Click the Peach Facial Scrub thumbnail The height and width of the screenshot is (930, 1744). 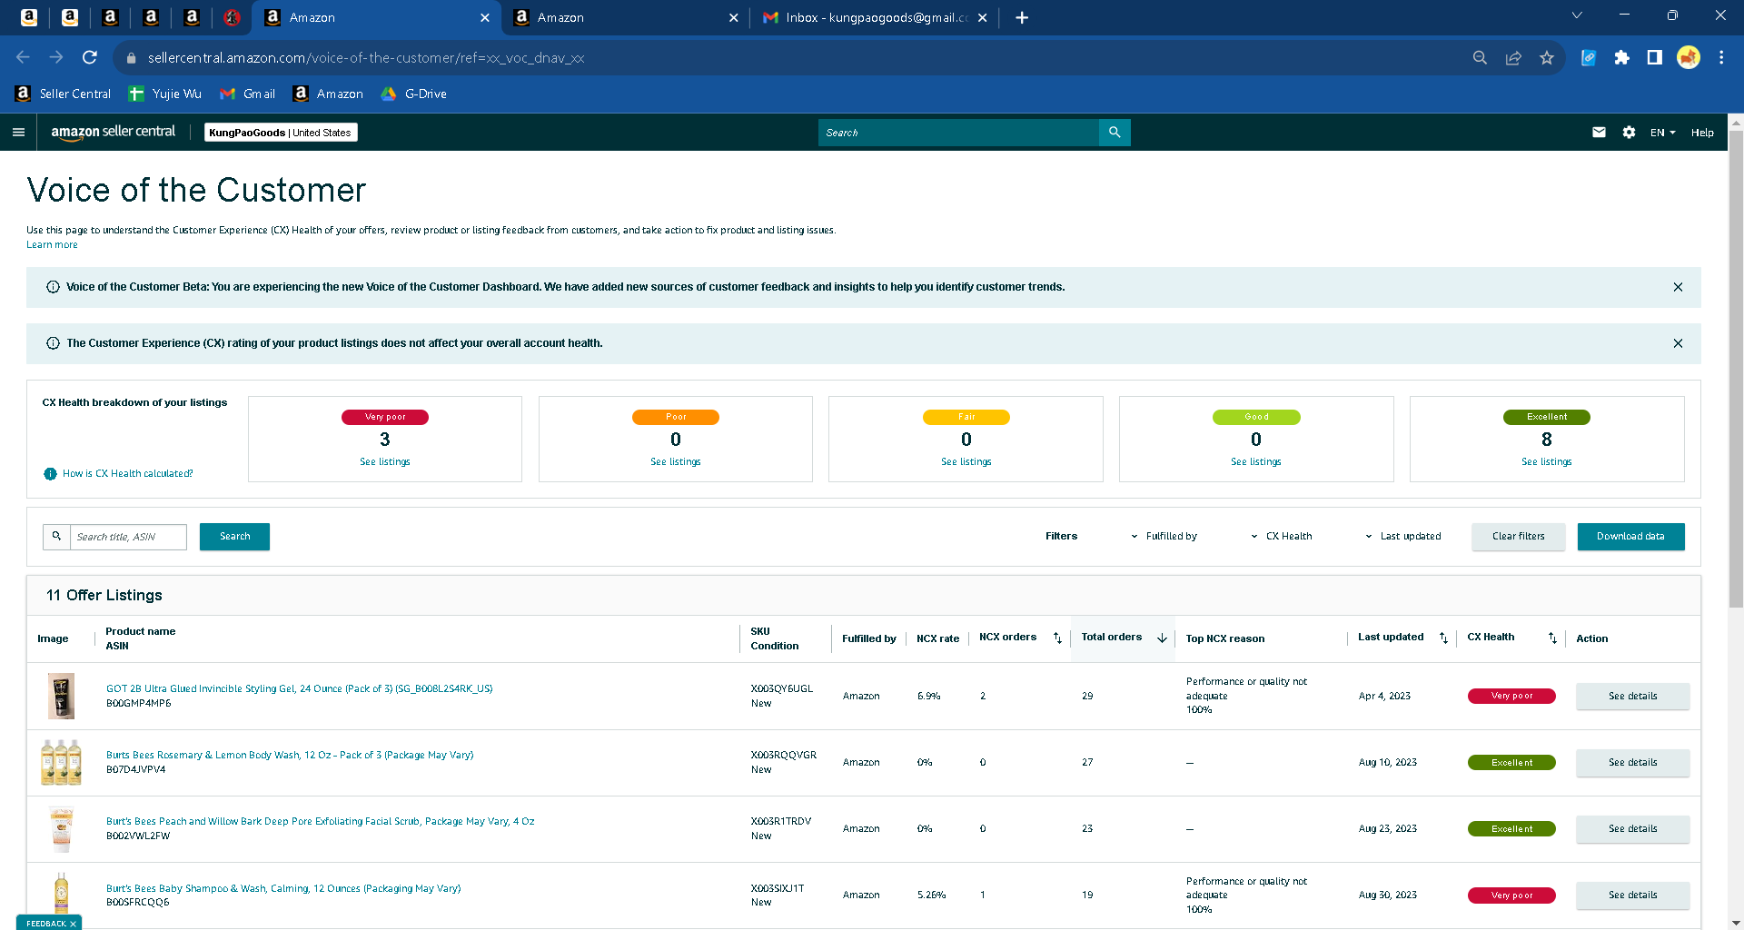click(61, 829)
